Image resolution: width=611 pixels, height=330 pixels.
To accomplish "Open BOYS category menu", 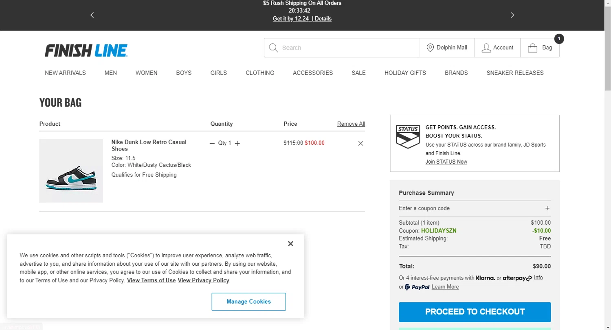I will 184,73.
